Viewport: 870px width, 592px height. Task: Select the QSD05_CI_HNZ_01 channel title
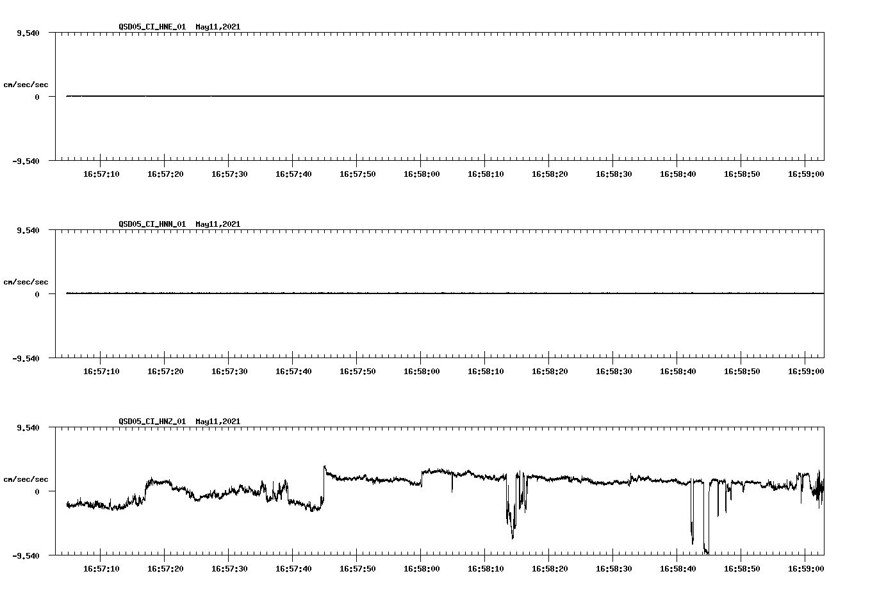151,422
